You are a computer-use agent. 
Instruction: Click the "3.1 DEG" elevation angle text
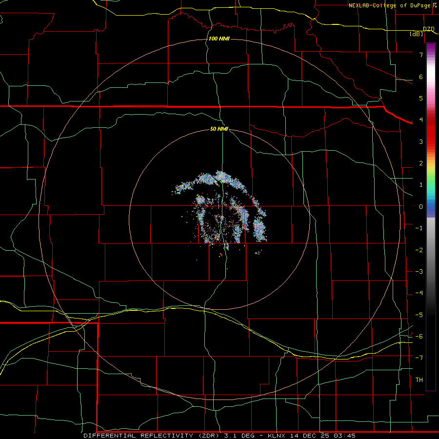coord(239,436)
